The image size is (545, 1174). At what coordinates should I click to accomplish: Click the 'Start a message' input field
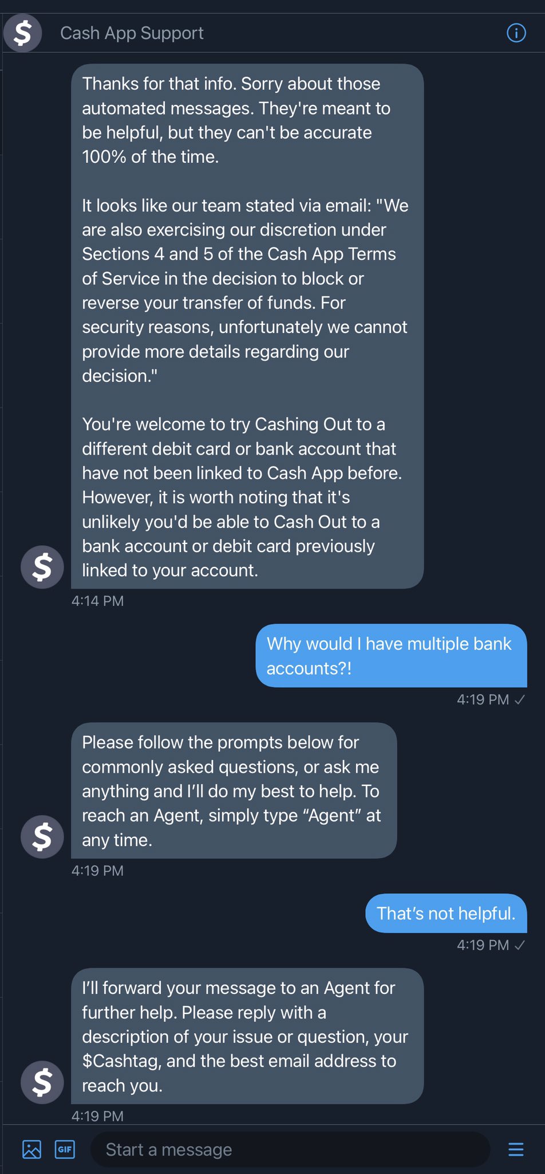coord(289,1149)
